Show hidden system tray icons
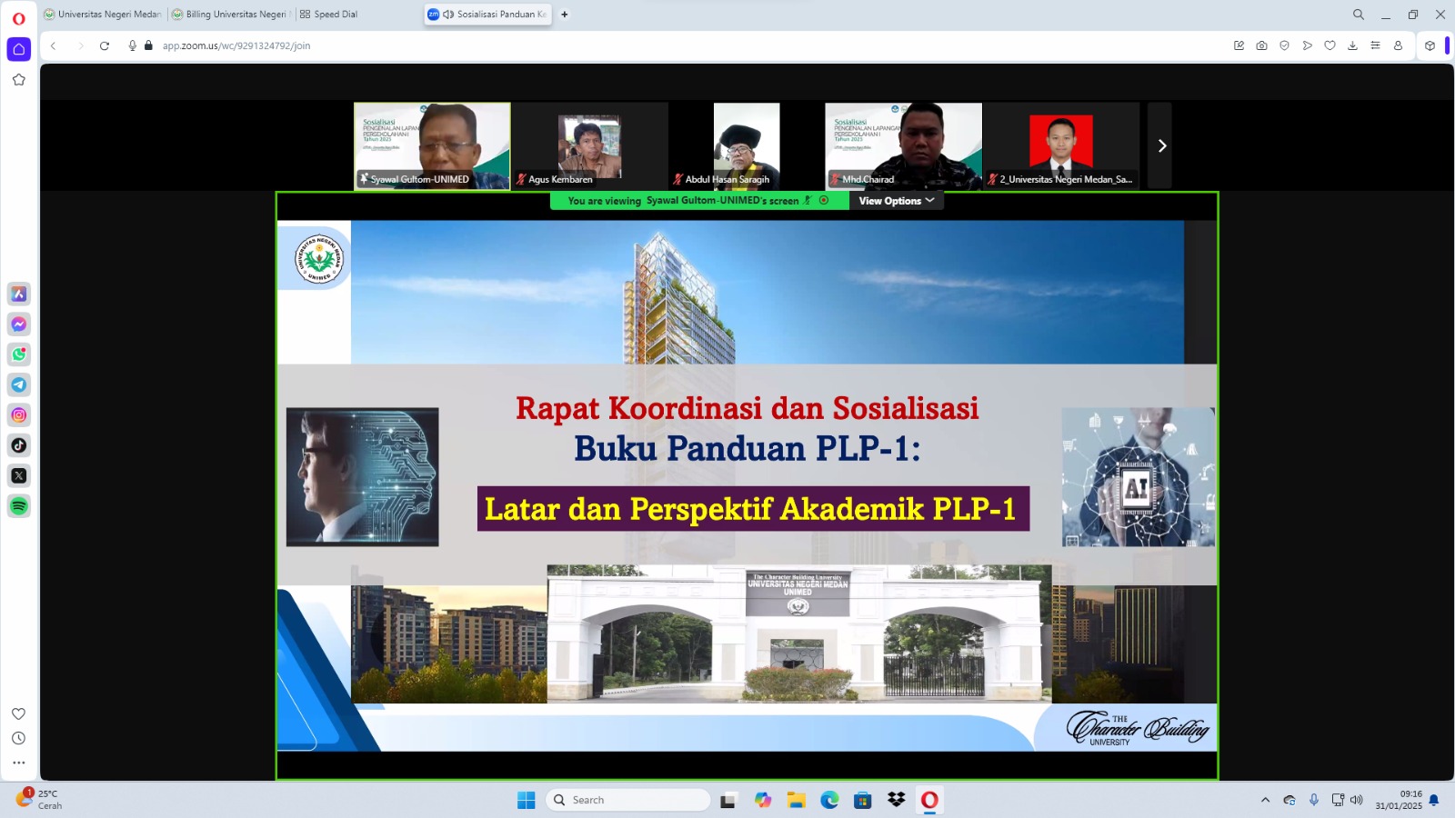This screenshot has height=818, width=1455. pos(1265,800)
